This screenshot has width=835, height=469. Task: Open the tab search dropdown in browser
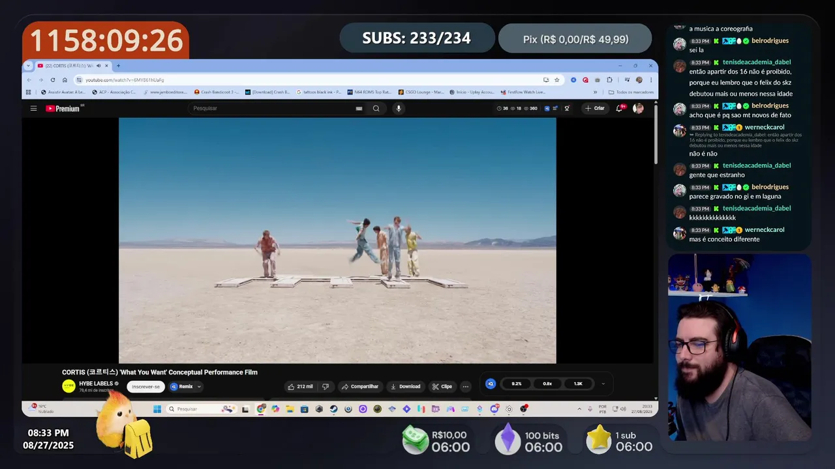[27, 66]
